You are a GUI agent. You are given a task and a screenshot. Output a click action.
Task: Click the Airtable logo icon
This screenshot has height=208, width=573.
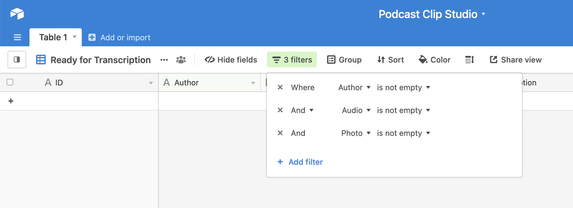click(x=17, y=14)
